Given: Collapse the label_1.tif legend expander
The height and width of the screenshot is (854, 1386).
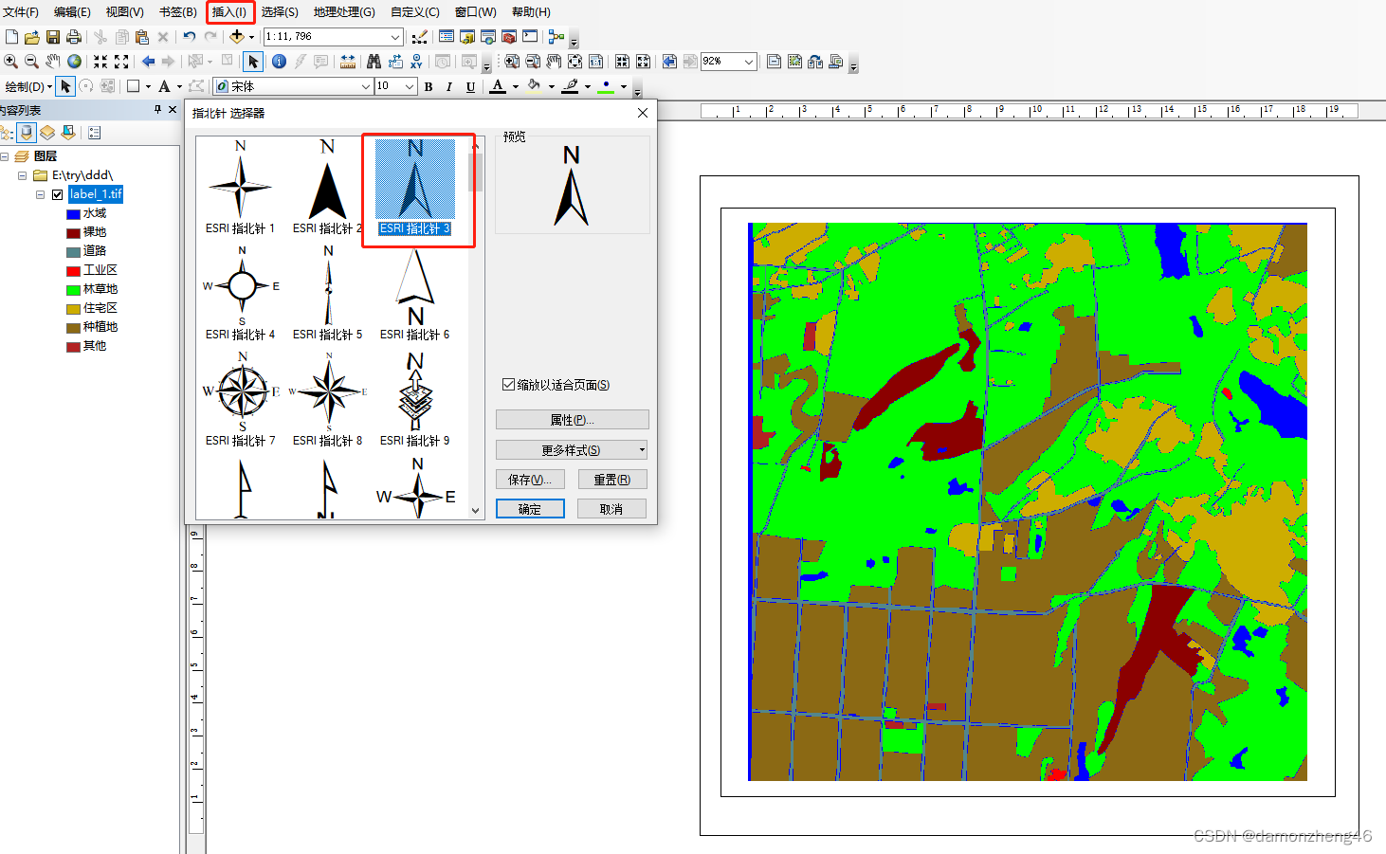Looking at the screenshot, I should (40, 194).
